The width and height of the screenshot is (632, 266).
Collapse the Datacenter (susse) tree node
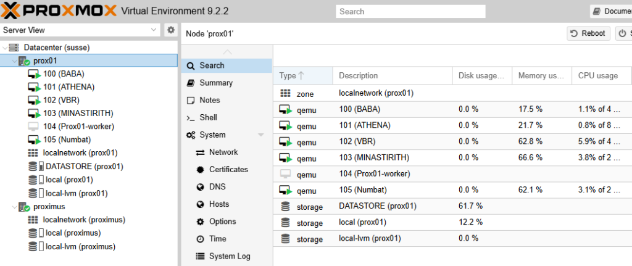point(4,48)
